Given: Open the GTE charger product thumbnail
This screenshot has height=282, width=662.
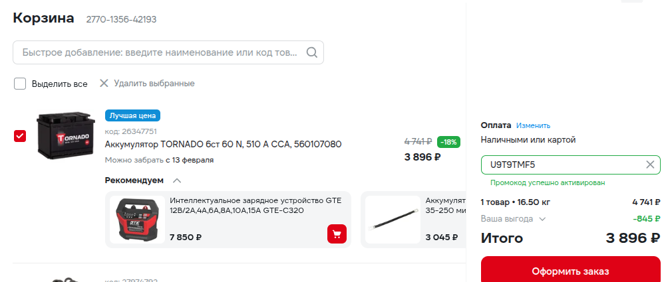Looking at the screenshot, I should 137,219.
